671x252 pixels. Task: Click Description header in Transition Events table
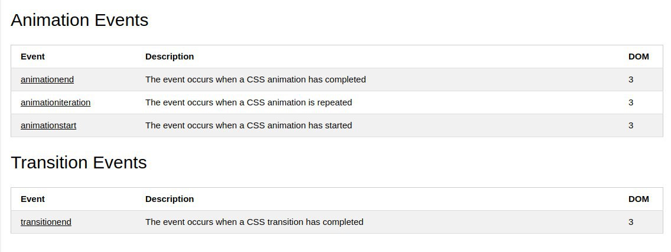[x=170, y=199]
